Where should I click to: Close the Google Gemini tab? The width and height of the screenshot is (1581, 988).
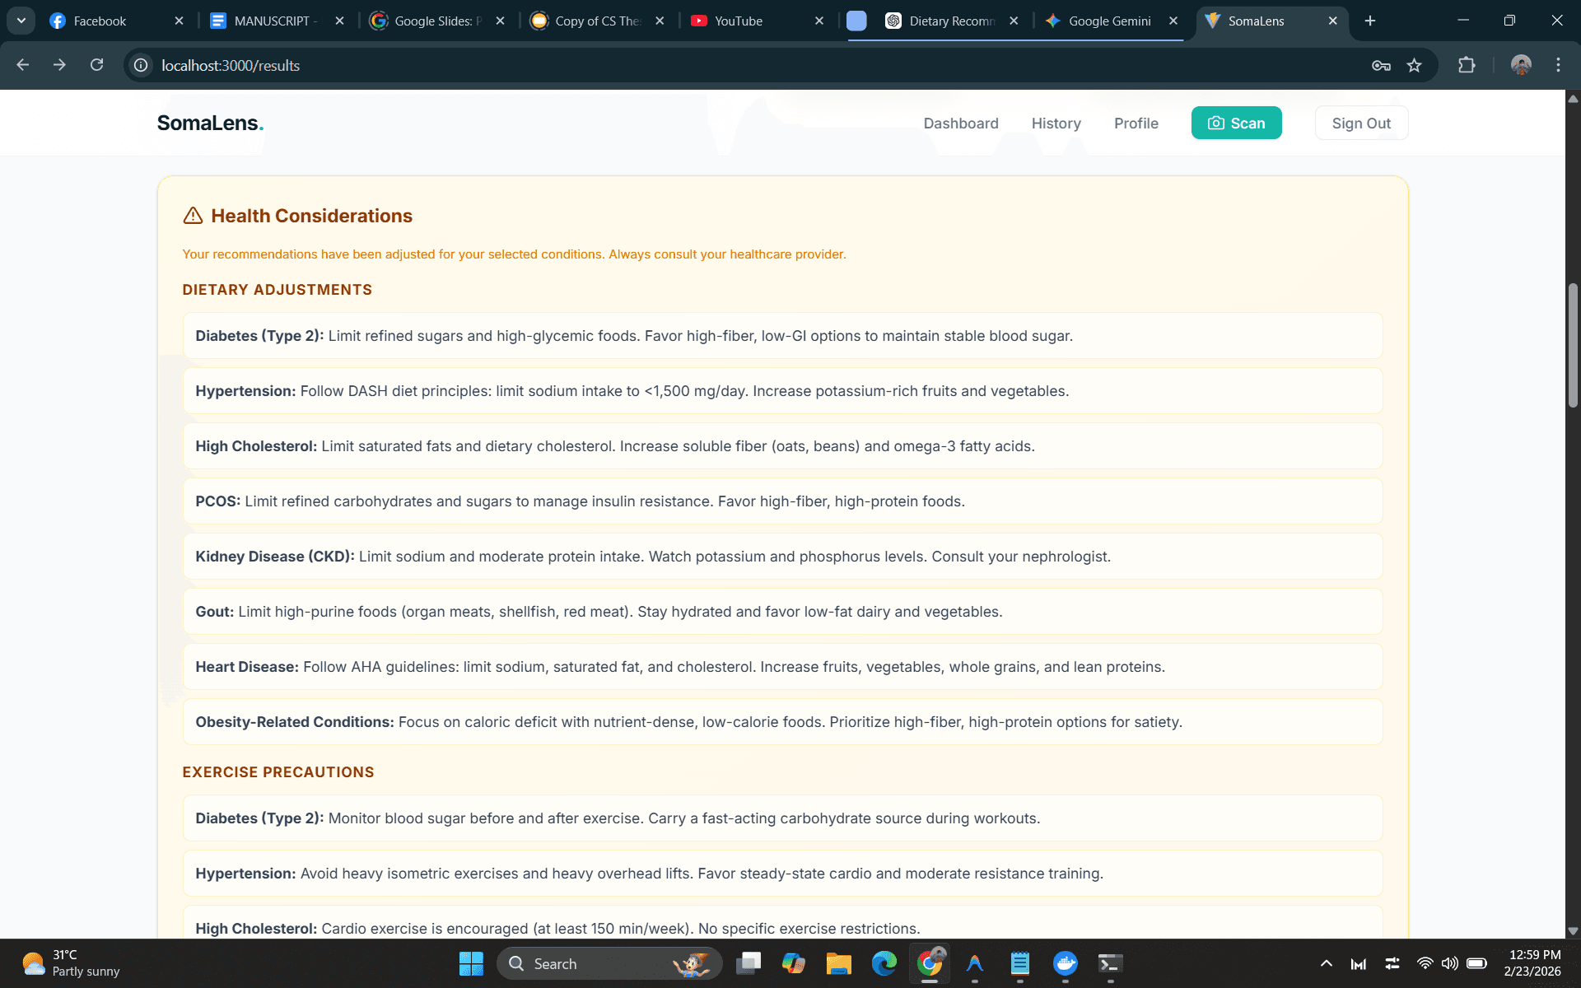pyautogui.click(x=1173, y=21)
